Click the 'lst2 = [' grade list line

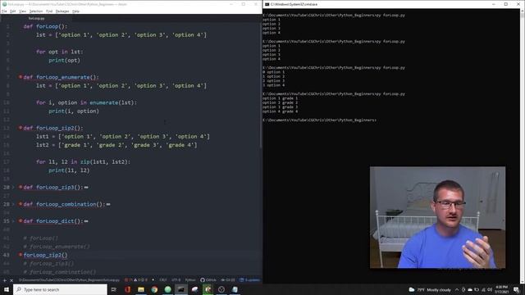pos(116,145)
